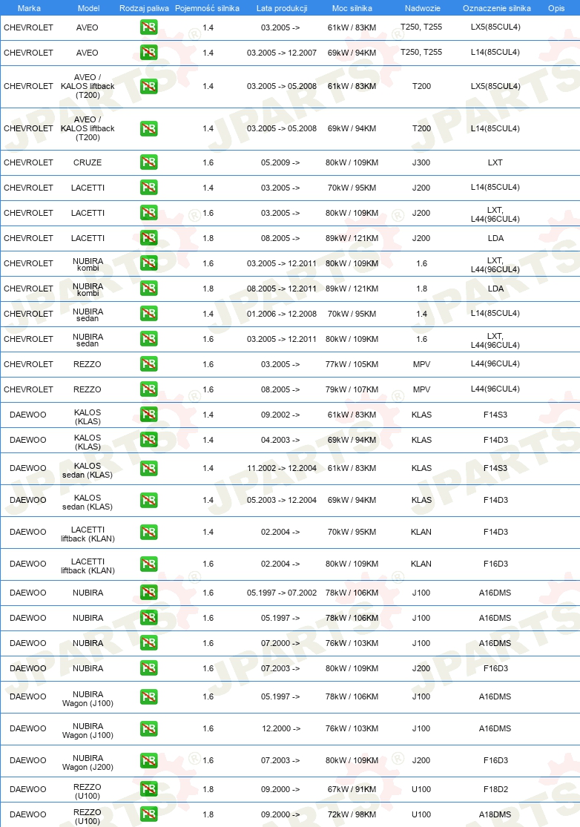Click fuel icon in Chevrolet Cruze row
This screenshot has width=580, height=827.
[148, 162]
